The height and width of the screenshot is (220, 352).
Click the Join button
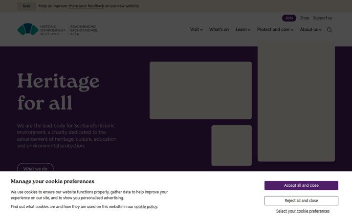[x=289, y=18]
